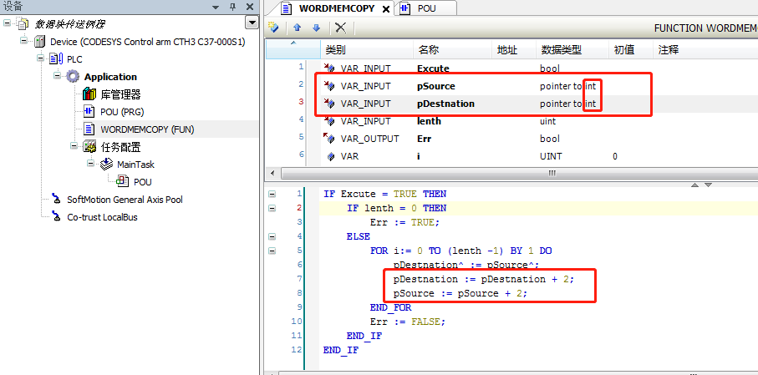Select the 库管理器 tree item

click(x=120, y=94)
